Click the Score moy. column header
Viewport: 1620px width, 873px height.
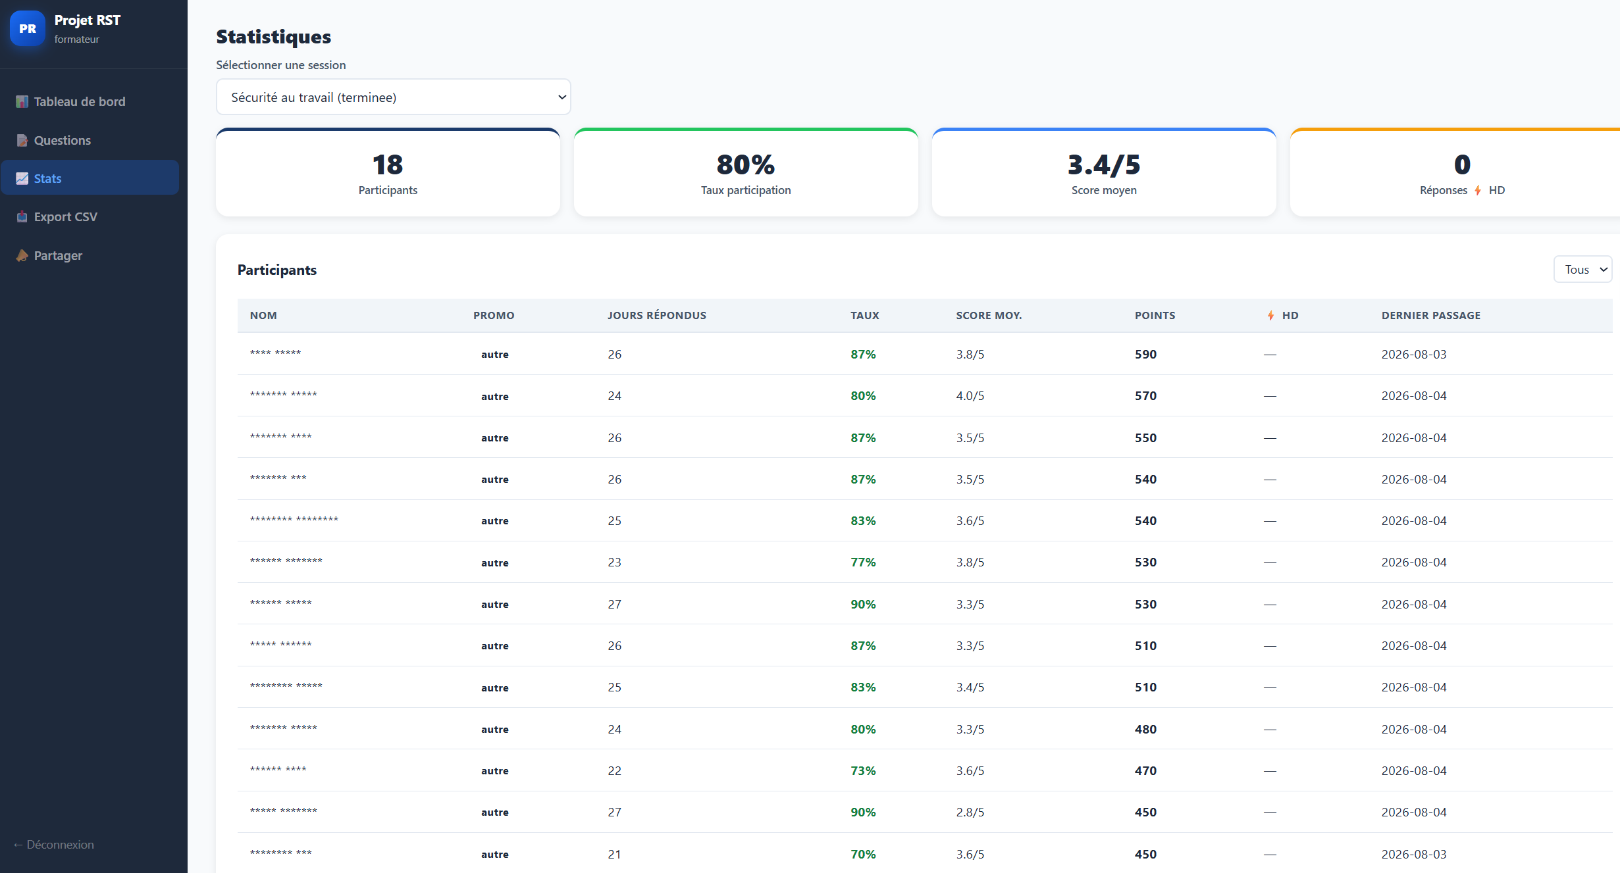click(x=989, y=316)
